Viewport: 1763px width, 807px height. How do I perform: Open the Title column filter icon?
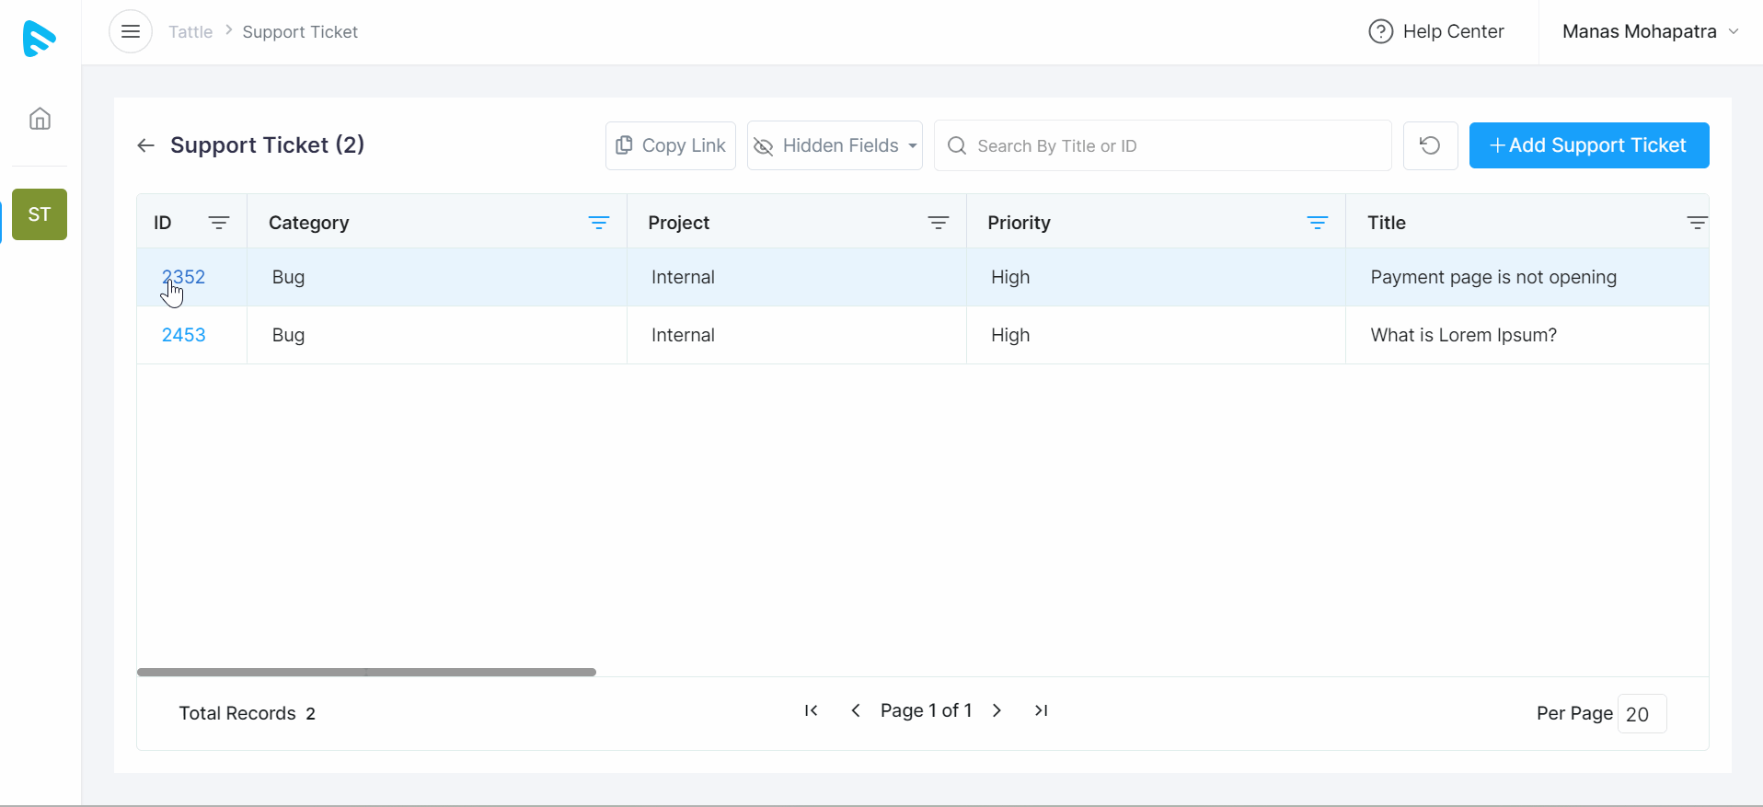[1696, 223]
